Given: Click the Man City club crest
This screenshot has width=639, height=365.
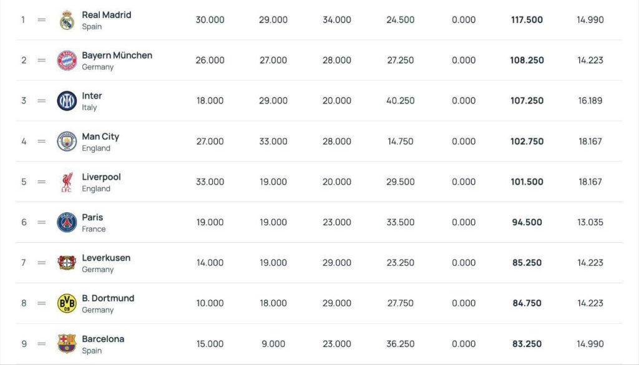Looking at the screenshot, I should (x=67, y=142).
